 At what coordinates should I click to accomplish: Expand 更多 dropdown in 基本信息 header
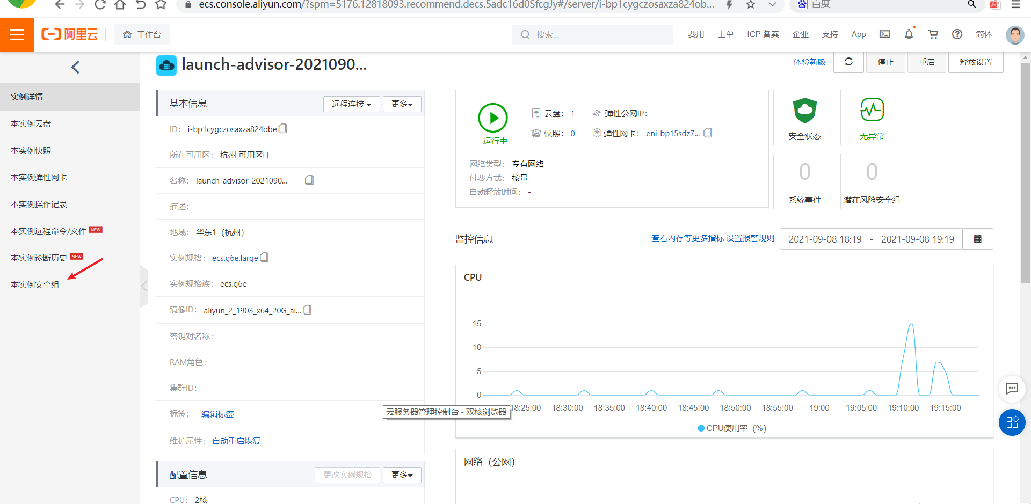[x=402, y=104]
